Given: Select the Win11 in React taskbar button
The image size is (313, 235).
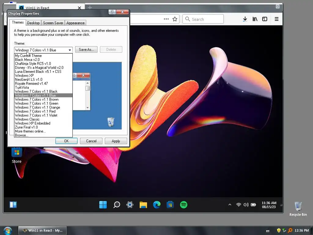Looking at the screenshot, I should [x=42, y=230].
